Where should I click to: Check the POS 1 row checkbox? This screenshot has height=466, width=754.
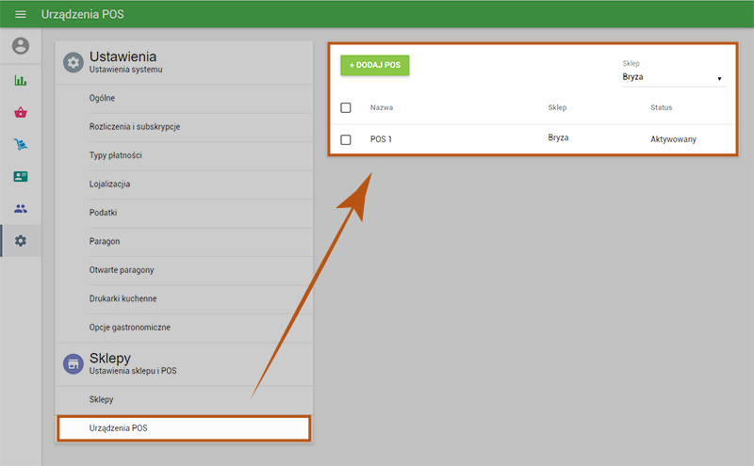click(346, 139)
